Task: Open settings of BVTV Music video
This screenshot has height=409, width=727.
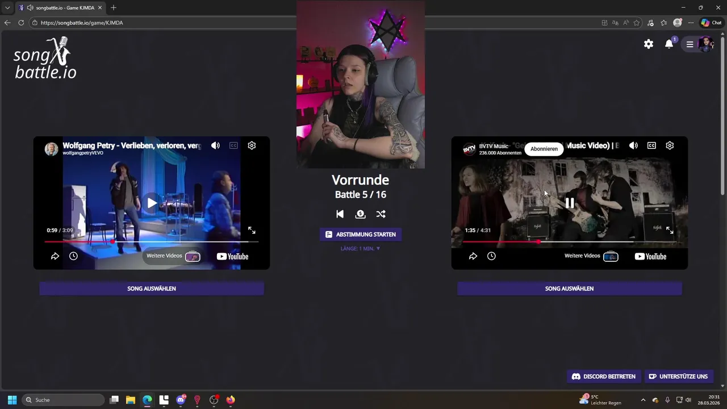Action: point(670,145)
